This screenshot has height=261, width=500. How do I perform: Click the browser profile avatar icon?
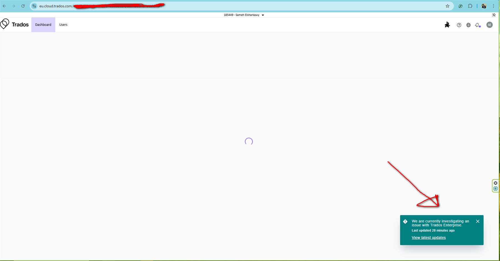point(484,6)
